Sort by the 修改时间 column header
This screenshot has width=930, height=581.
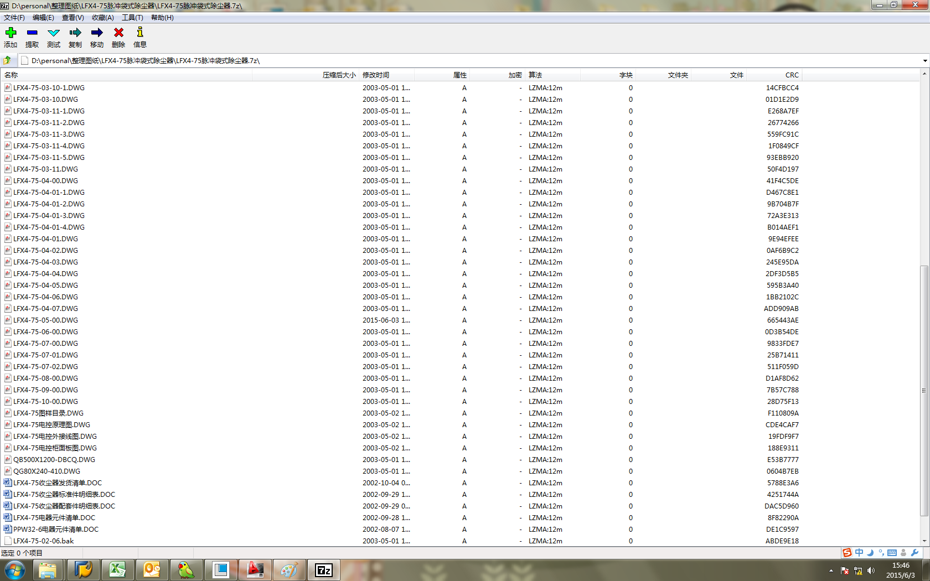pos(386,75)
